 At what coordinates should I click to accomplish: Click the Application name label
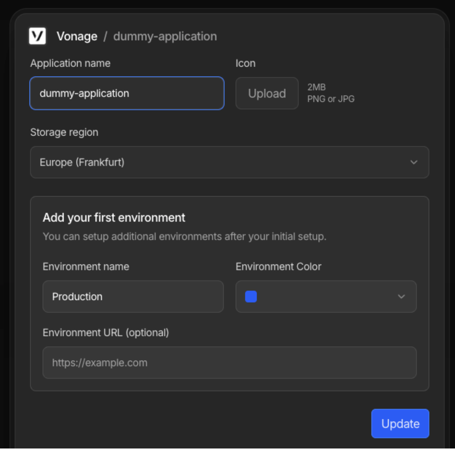coord(70,63)
